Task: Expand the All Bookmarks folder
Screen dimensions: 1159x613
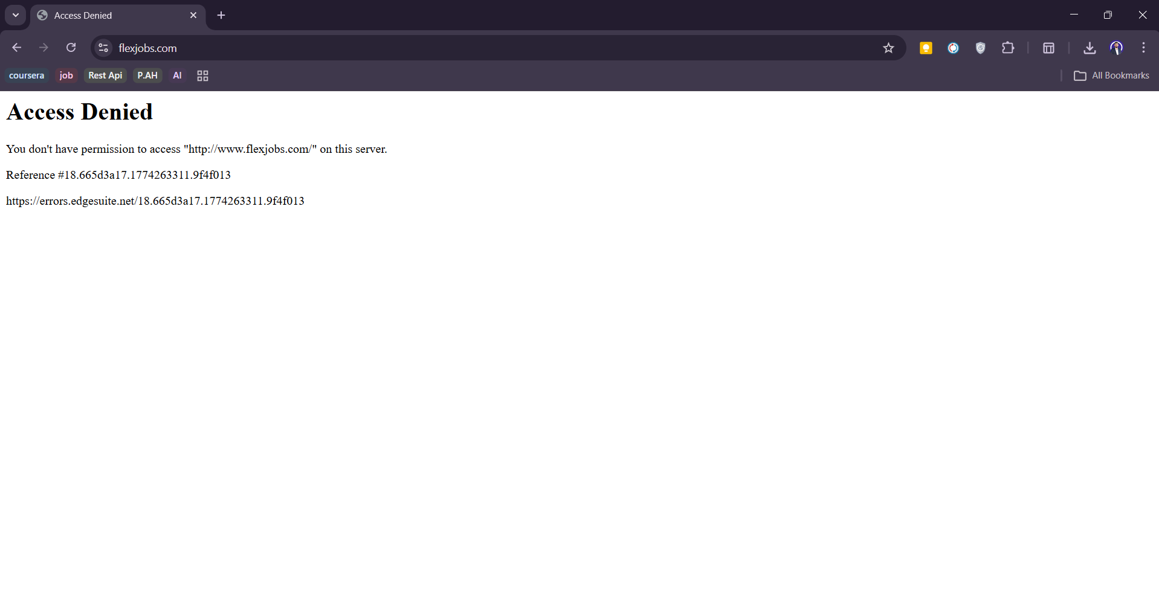Action: tap(1111, 75)
